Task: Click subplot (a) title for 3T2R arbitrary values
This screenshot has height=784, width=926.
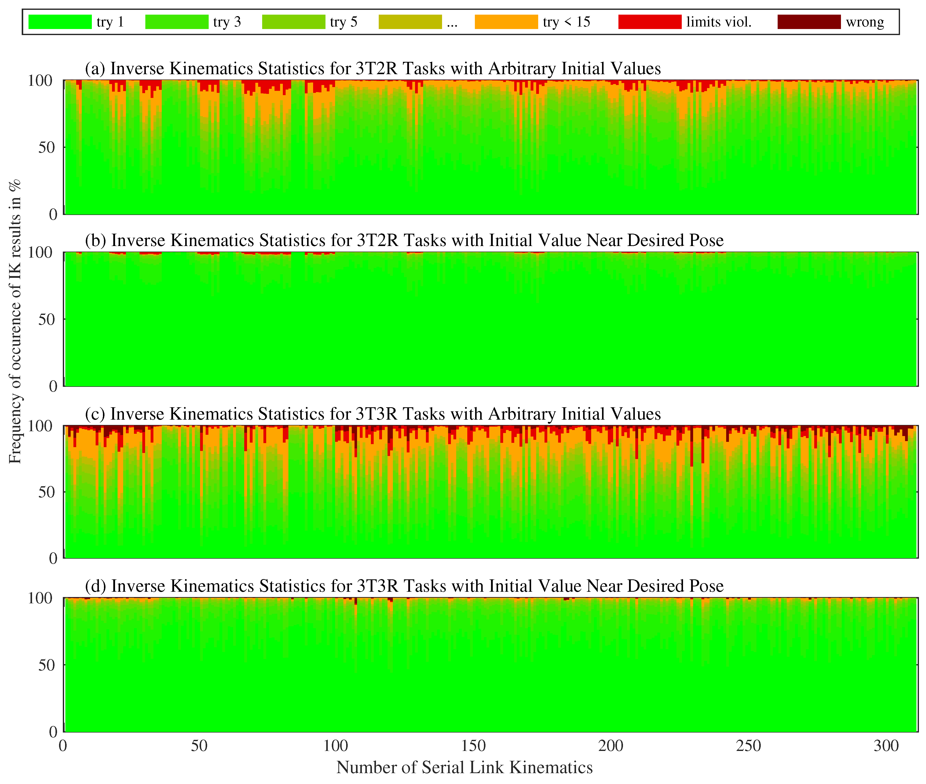Action: 372,68
